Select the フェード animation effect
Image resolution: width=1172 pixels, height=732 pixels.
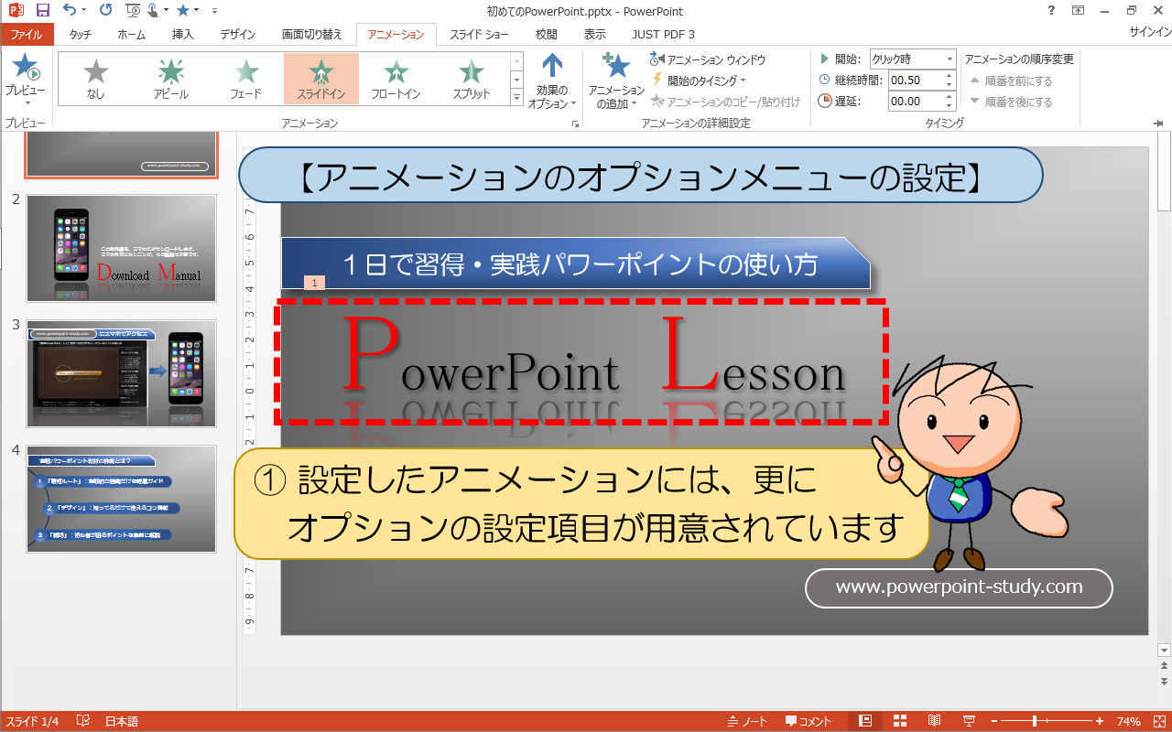coord(245,78)
